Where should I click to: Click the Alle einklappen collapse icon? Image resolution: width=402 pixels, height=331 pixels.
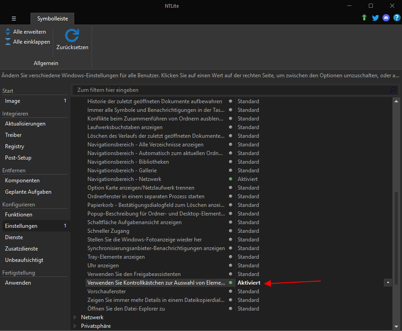(8, 42)
